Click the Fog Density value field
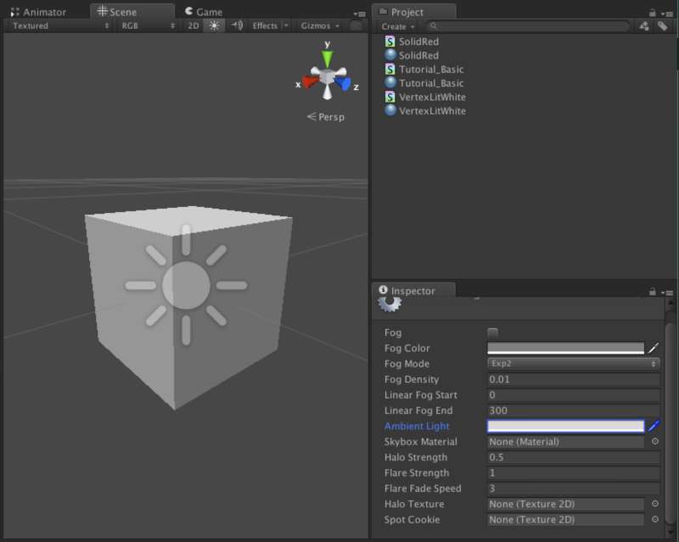The height and width of the screenshot is (542, 679). (x=574, y=379)
